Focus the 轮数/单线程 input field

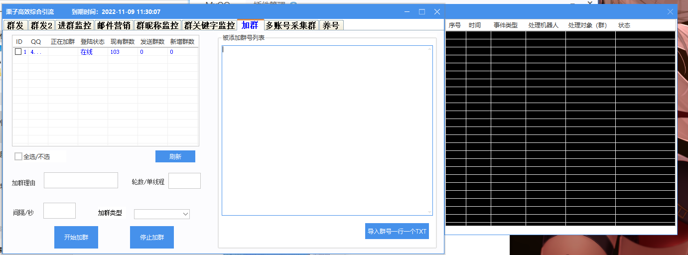point(184,181)
